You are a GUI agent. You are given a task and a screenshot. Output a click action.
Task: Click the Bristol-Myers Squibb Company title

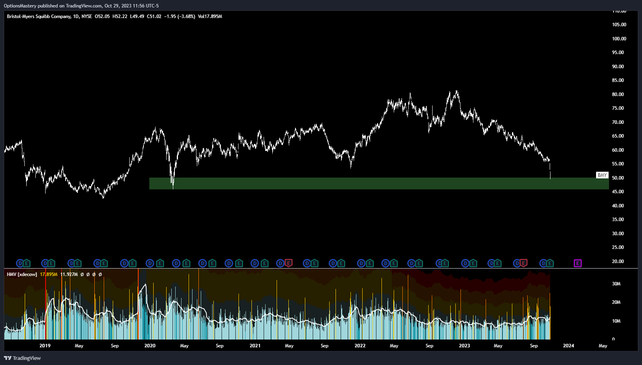coord(39,16)
